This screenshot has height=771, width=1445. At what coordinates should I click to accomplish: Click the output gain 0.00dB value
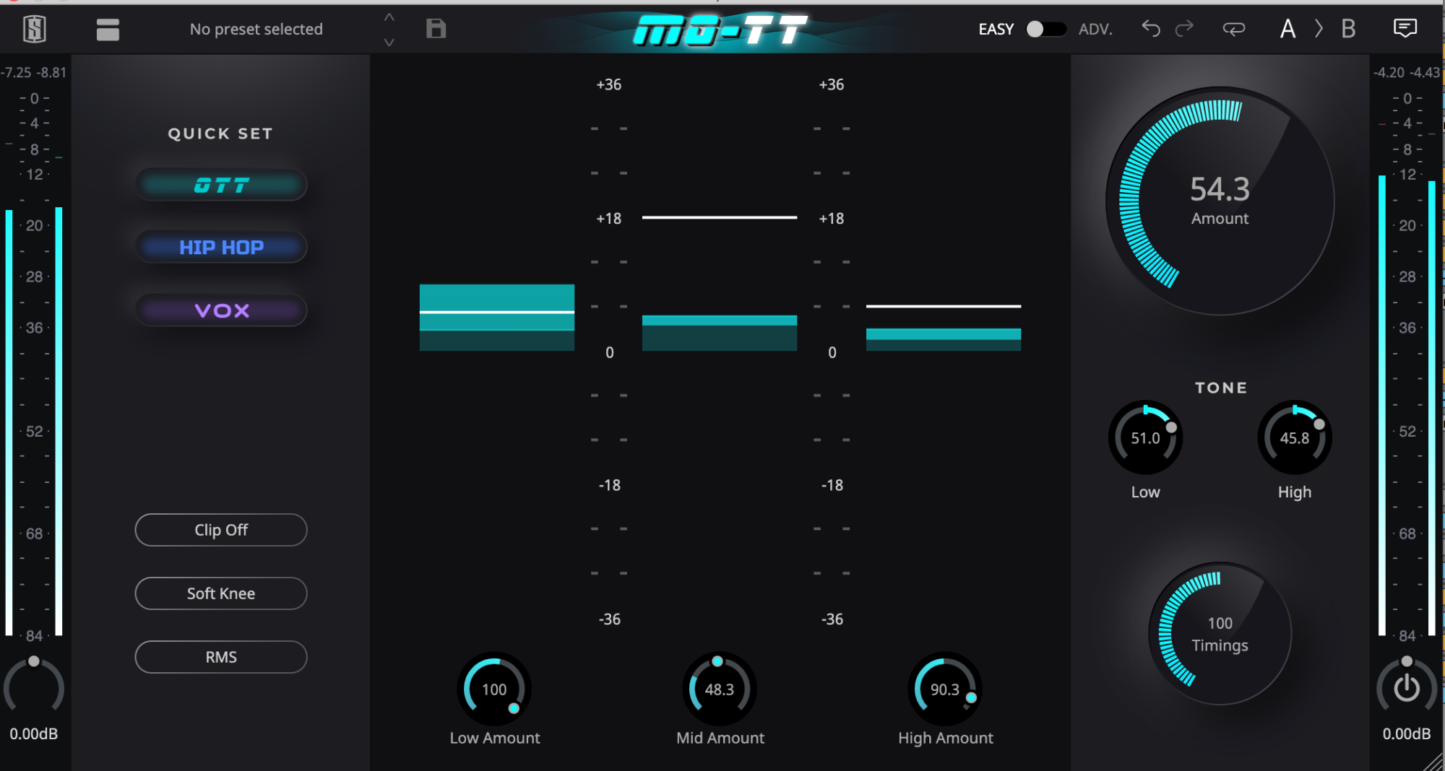click(x=1406, y=733)
